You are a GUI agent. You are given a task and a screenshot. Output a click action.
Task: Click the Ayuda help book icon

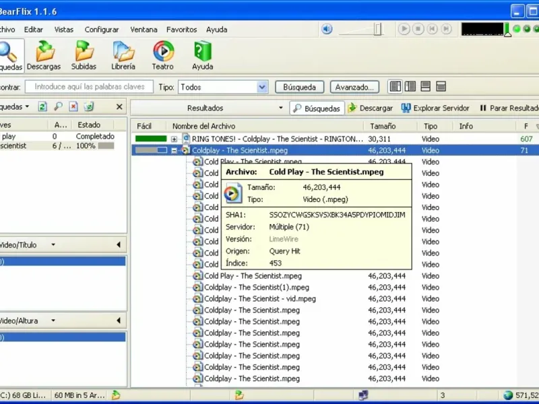click(202, 55)
